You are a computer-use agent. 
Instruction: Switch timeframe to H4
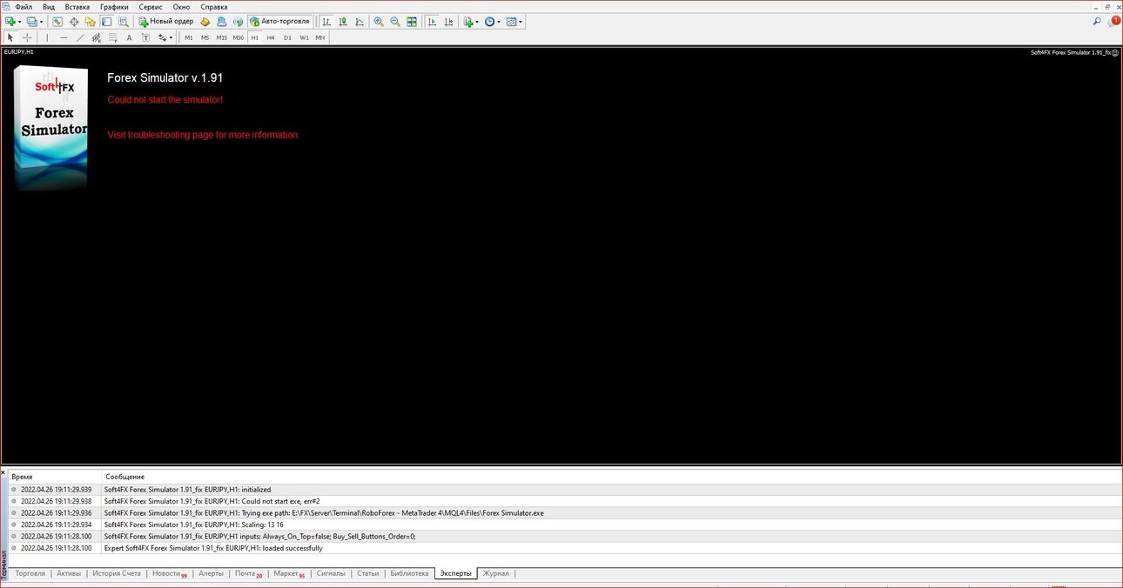[271, 37]
